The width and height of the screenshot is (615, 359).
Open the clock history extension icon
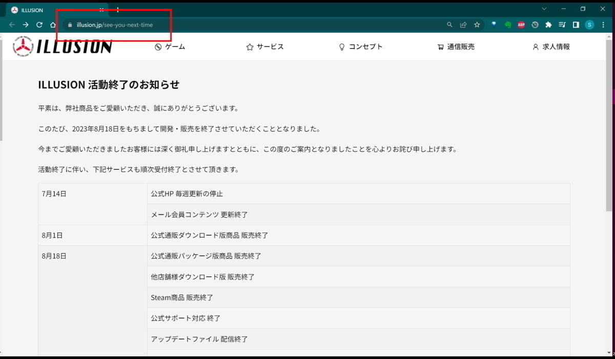point(535,25)
